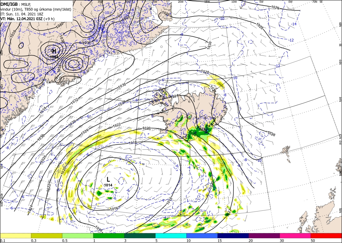Click the high pressure 'H' marker
The image size is (342, 243).
click(54, 51)
